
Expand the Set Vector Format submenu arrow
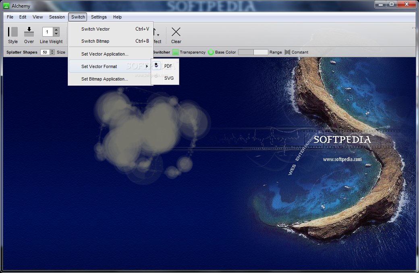(147, 66)
